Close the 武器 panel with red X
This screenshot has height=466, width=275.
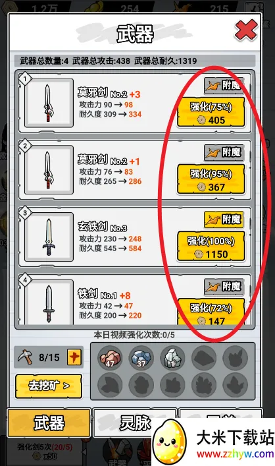(246, 30)
